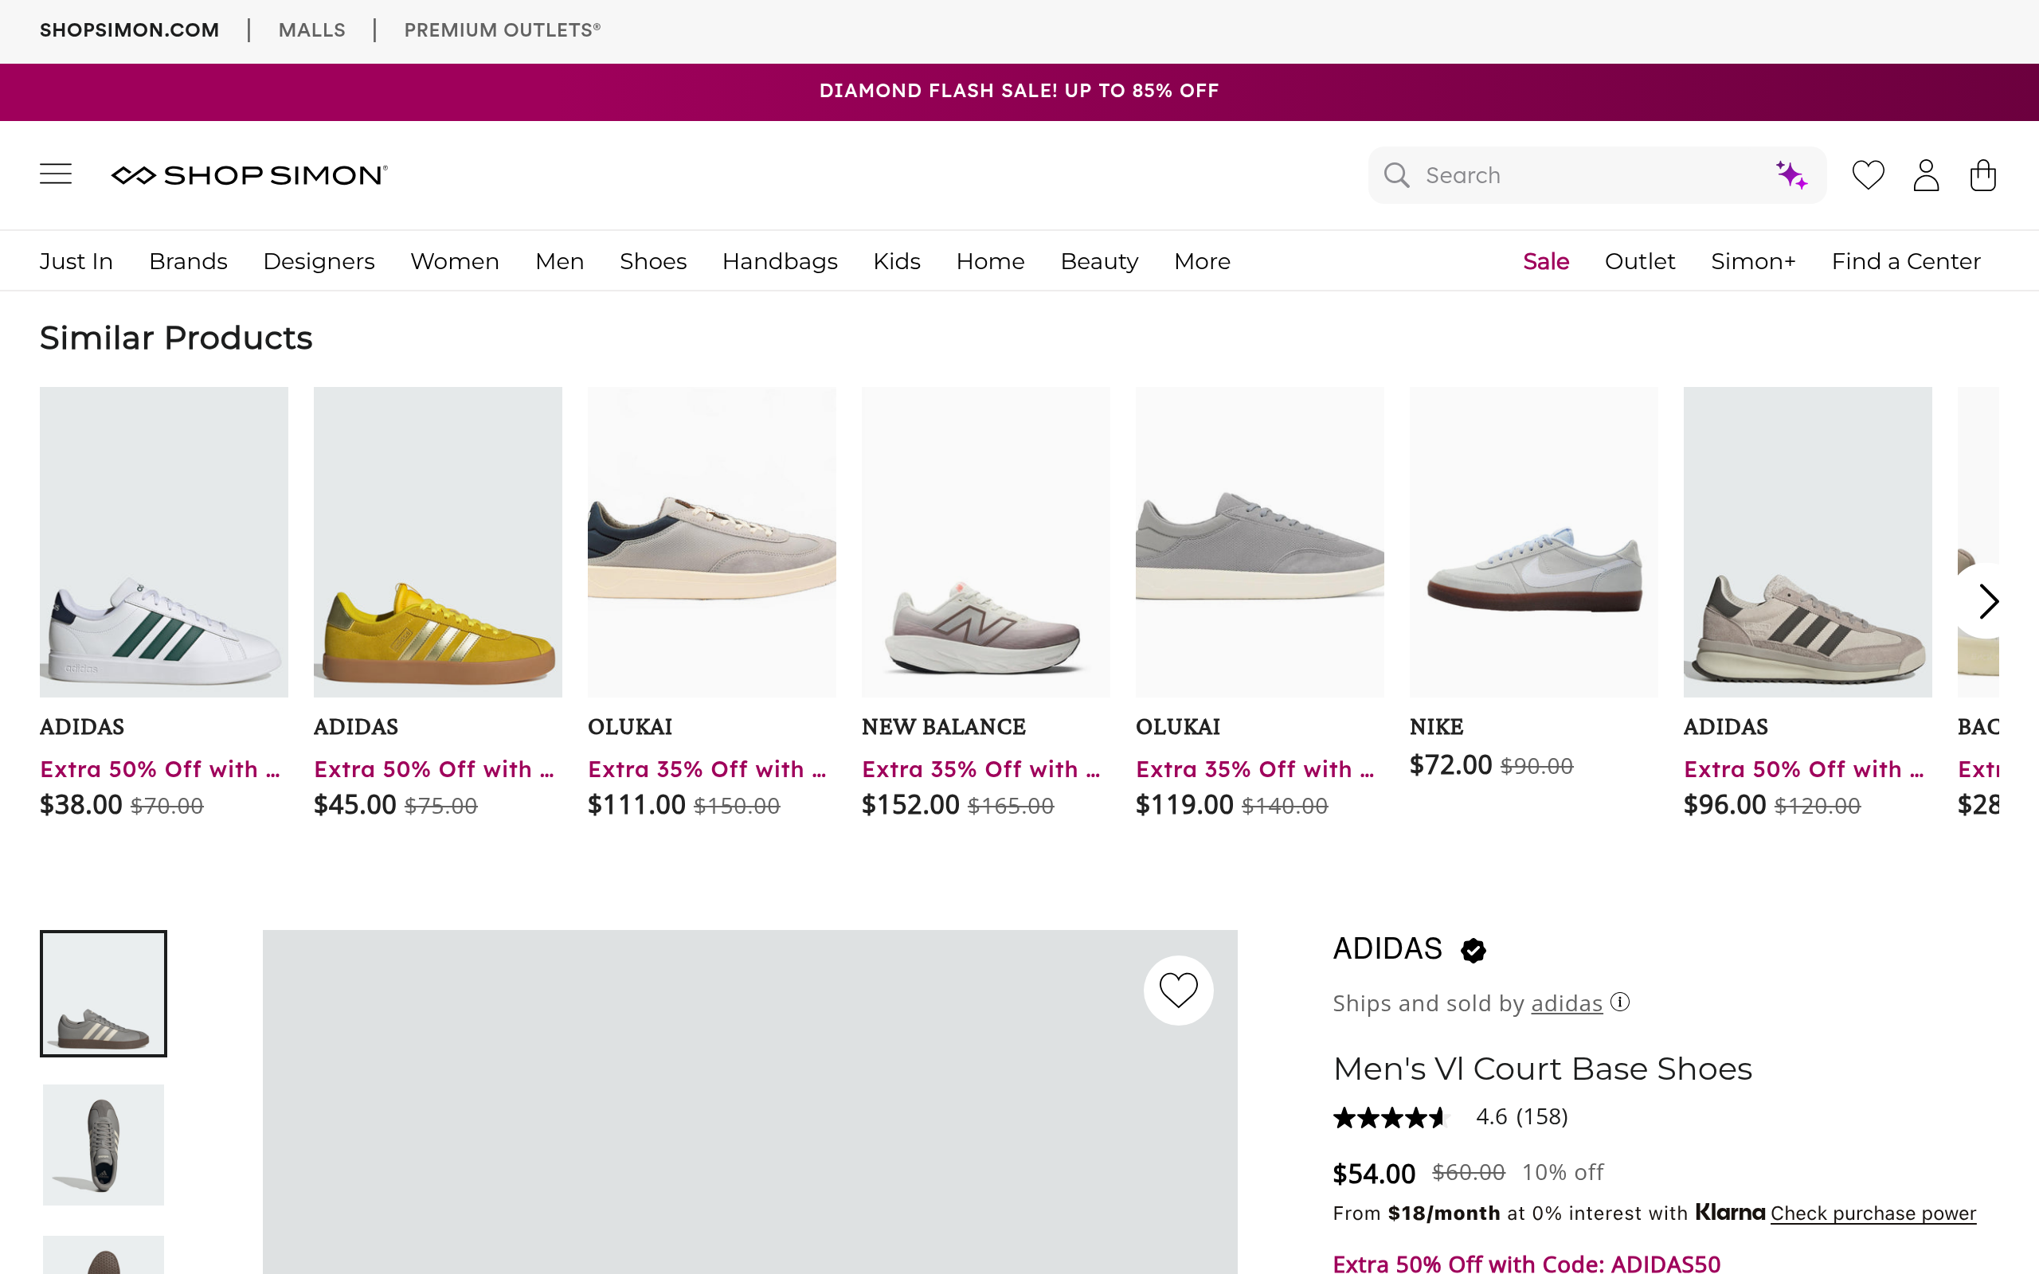Click the magnifying glass search icon
Image resolution: width=2039 pixels, height=1274 pixels.
pyautogui.click(x=1396, y=175)
